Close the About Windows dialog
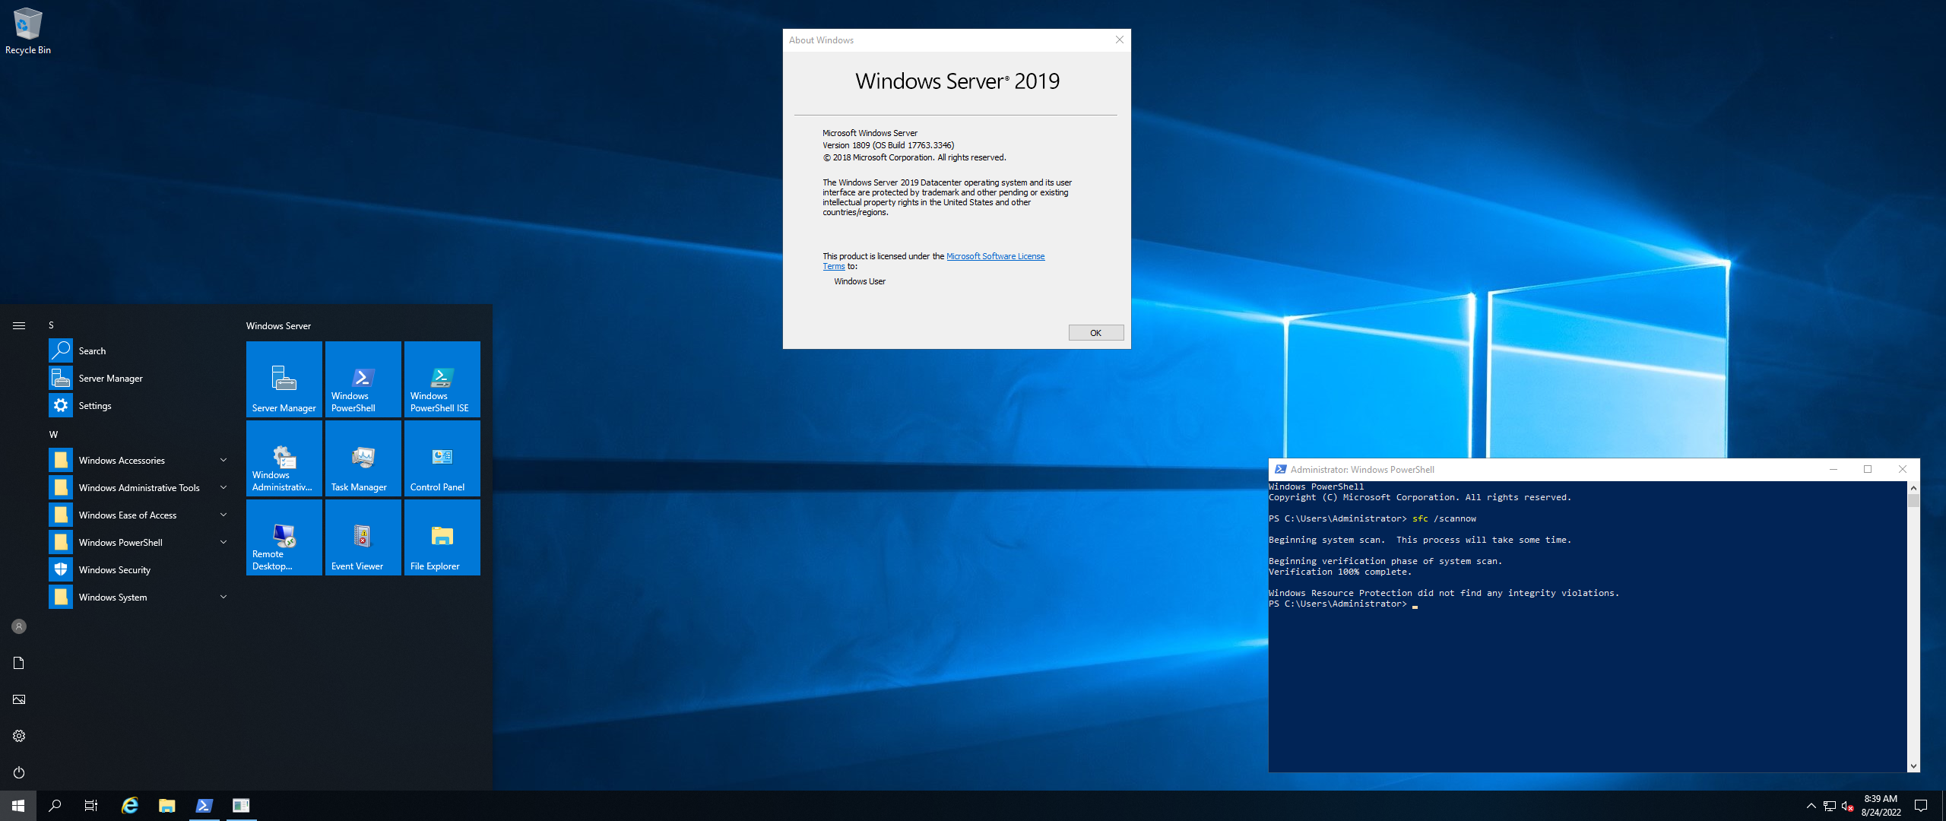The height and width of the screenshot is (821, 1946). point(1119,40)
